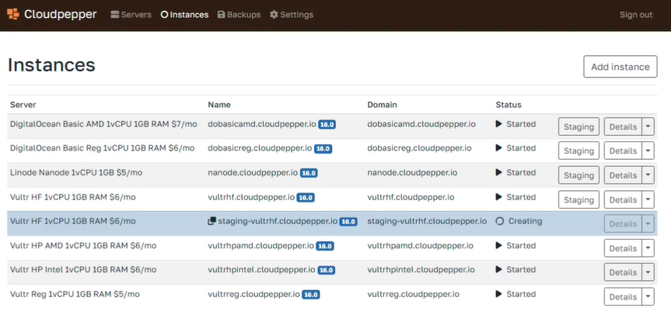Click the play icon for dobasicamd status
The width and height of the screenshot is (671, 322).
pyautogui.click(x=498, y=124)
